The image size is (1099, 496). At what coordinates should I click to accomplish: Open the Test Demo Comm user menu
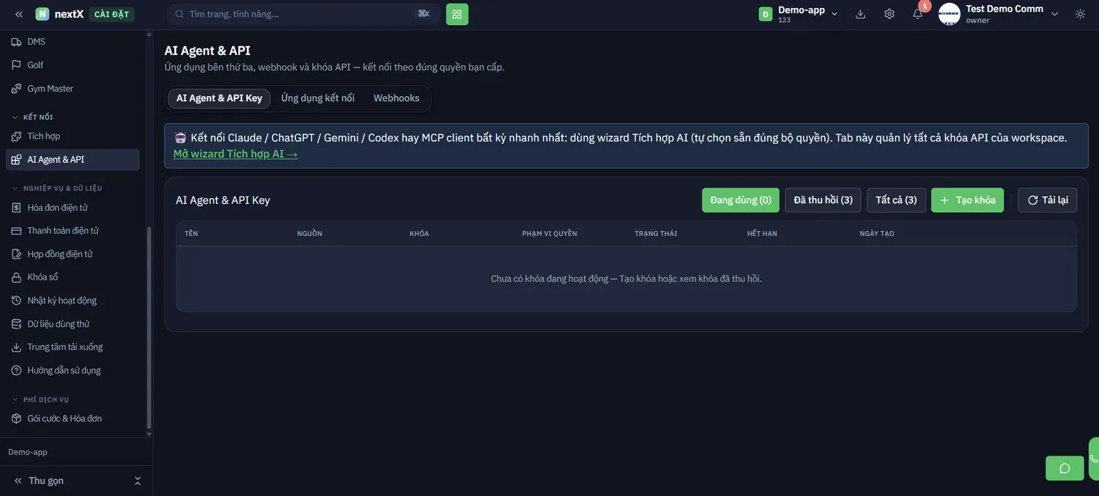pos(999,14)
